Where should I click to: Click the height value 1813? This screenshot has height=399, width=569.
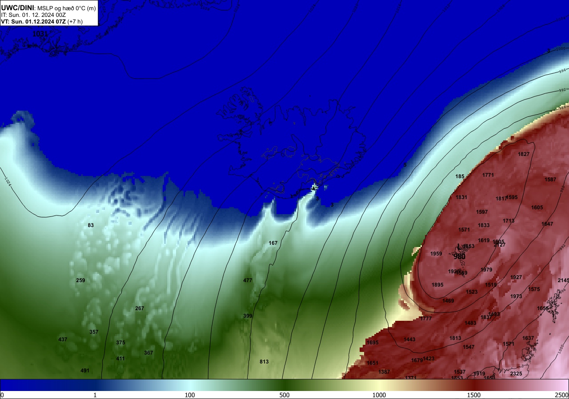coord(455,338)
